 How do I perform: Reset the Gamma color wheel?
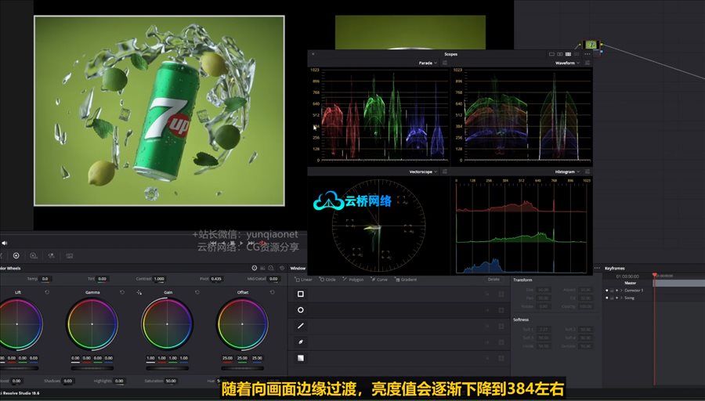click(121, 292)
